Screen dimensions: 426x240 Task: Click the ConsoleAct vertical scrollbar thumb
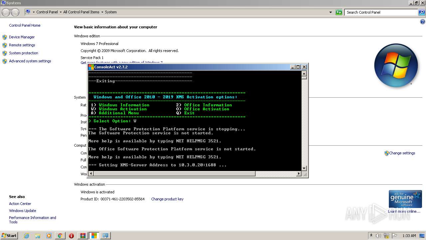pos(304,77)
